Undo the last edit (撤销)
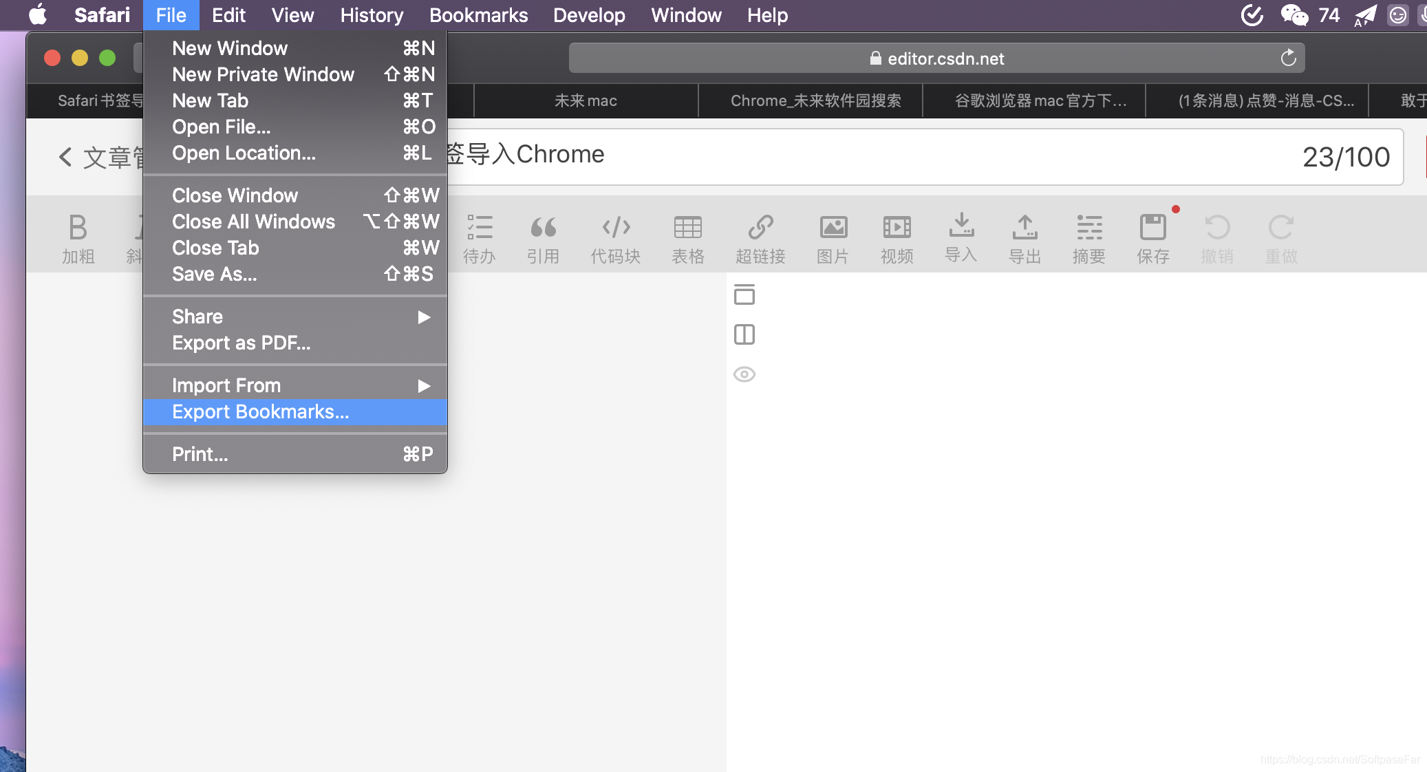This screenshot has width=1427, height=772. pos(1217,238)
